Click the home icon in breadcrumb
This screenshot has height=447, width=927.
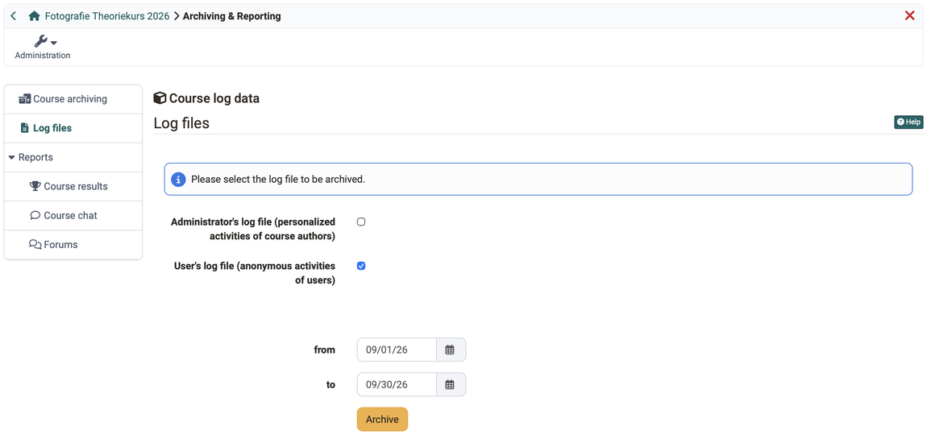point(35,16)
